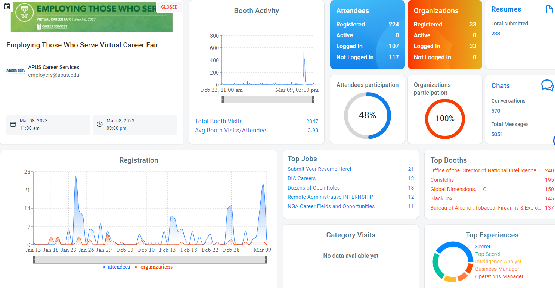
Task: Open the Constellis booth
Action: [442, 180]
